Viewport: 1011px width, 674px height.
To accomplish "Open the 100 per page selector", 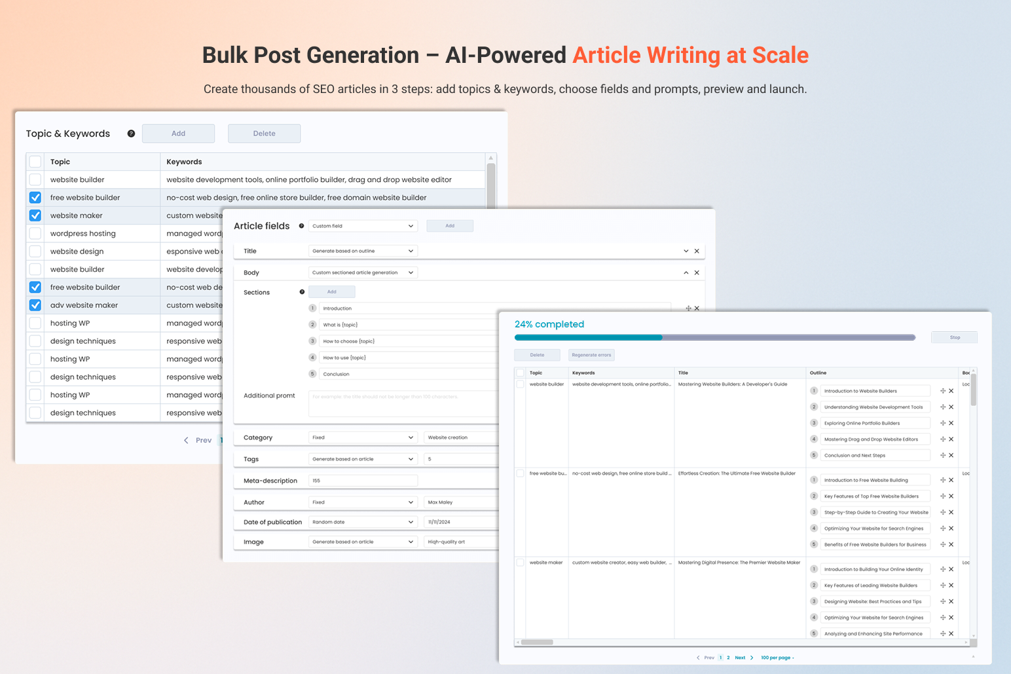I will pyautogui.click(x=777, y=657).
